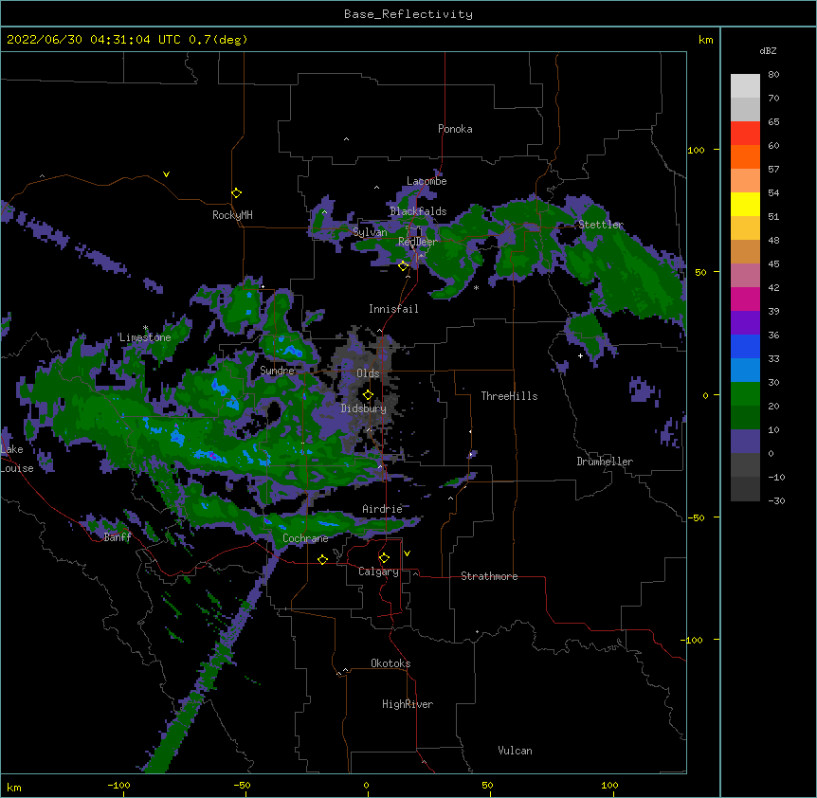Click the Drumheller label
Image resolution: width=817 pixels, height=798 pixels.
605,462
